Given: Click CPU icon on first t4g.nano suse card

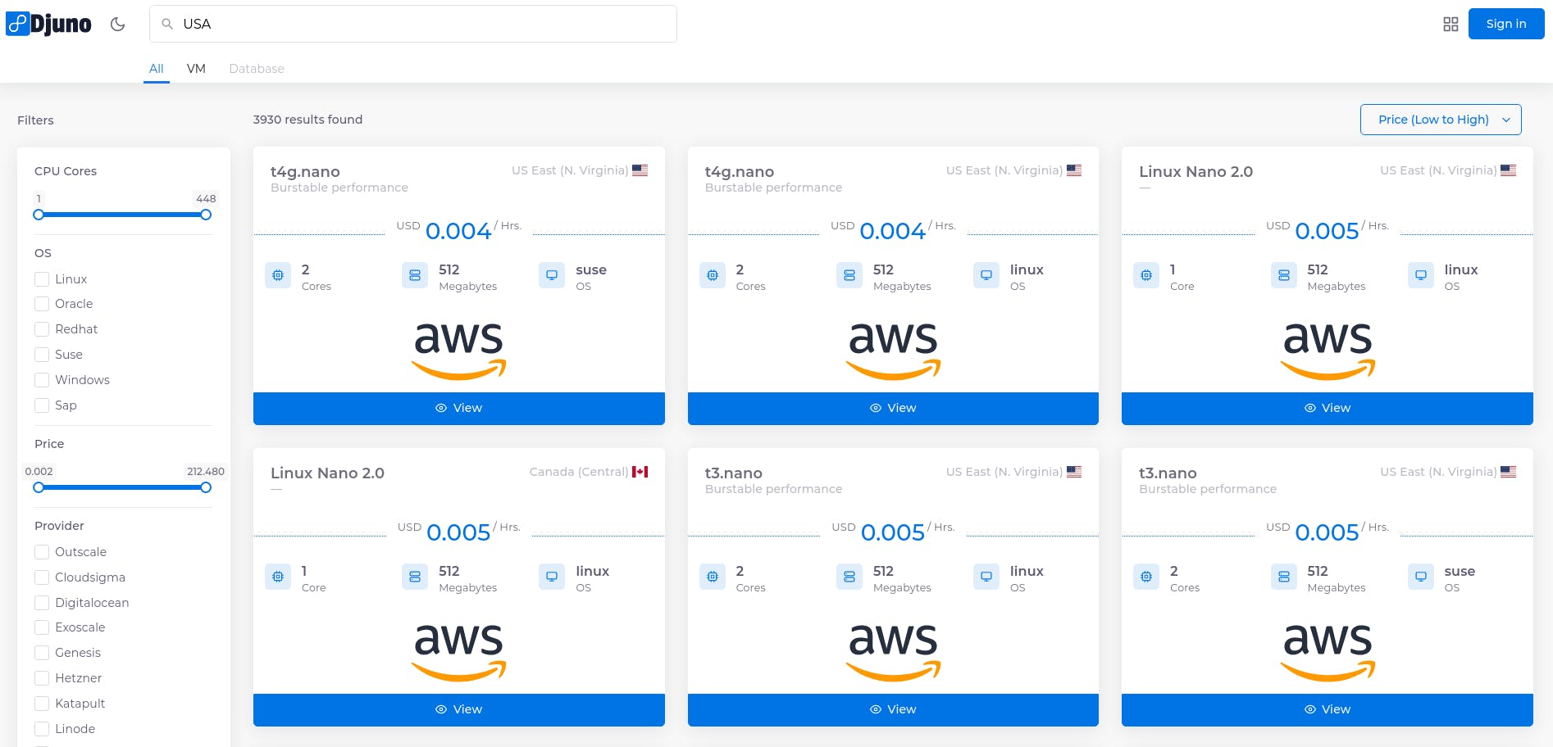Looking at the screenshot, I should 278,275.
